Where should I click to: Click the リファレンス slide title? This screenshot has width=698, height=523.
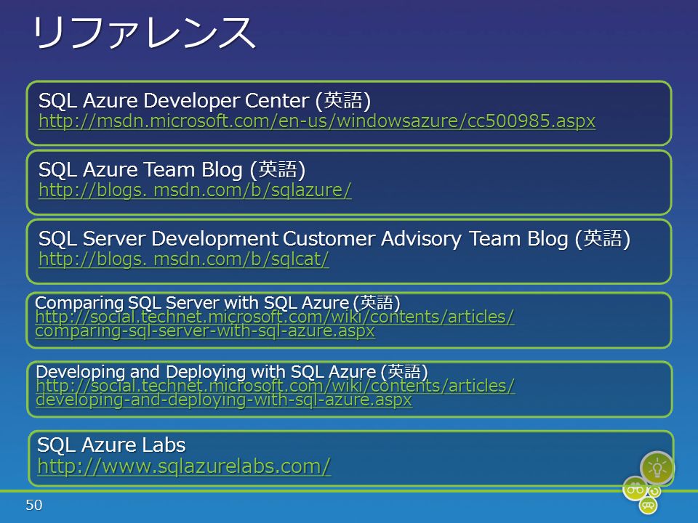tap(144, 31)
